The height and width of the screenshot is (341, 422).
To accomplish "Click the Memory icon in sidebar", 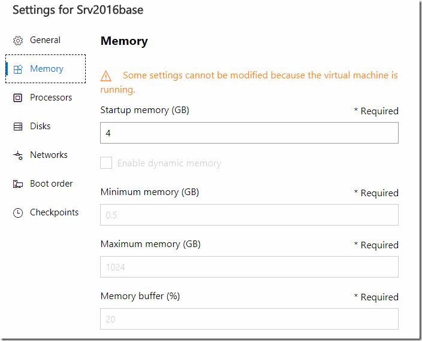I will (18, 69).
